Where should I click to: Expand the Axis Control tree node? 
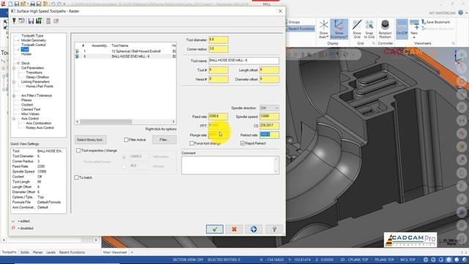pyautogui.click(x=14, y=119)
